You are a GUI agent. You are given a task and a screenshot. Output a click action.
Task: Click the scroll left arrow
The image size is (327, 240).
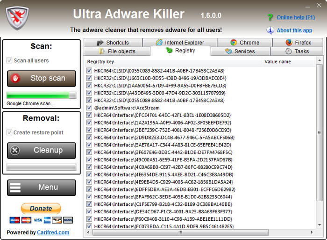coord(88,232)
